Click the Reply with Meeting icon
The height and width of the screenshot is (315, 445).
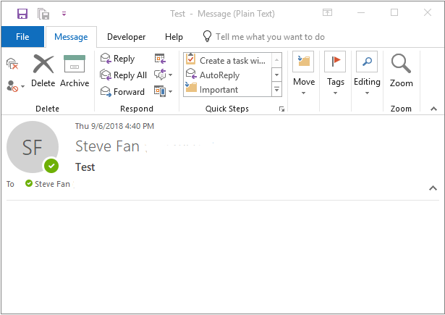(x=160, y=59)
